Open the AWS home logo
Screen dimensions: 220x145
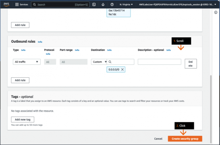(x=6, y=4)
